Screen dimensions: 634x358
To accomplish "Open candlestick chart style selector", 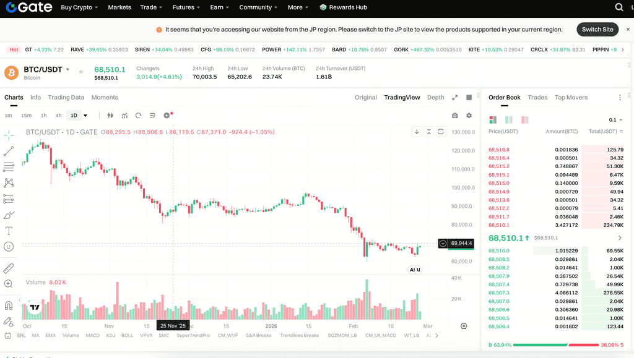I will [110, 116].
